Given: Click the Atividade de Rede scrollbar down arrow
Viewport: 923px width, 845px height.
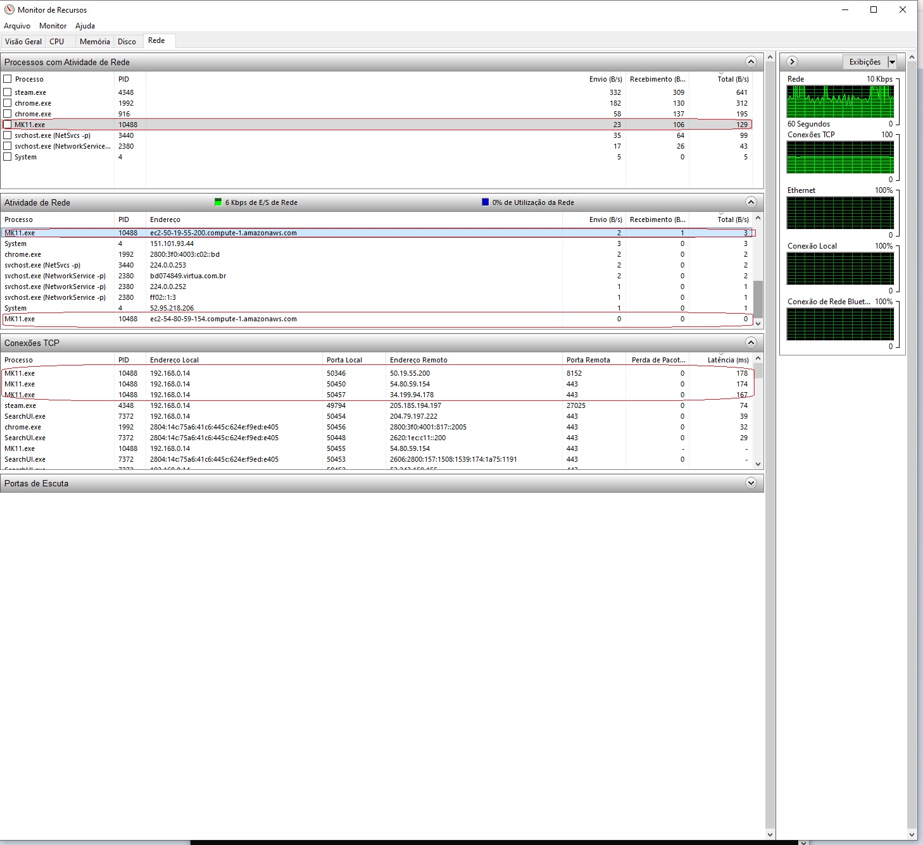Looking at the screenshot, I should [x=758, y=323].
